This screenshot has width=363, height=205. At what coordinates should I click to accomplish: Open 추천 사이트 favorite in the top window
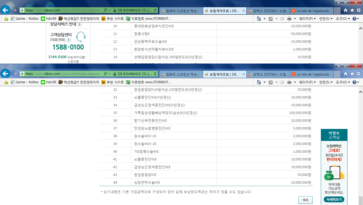pos(113,19)
